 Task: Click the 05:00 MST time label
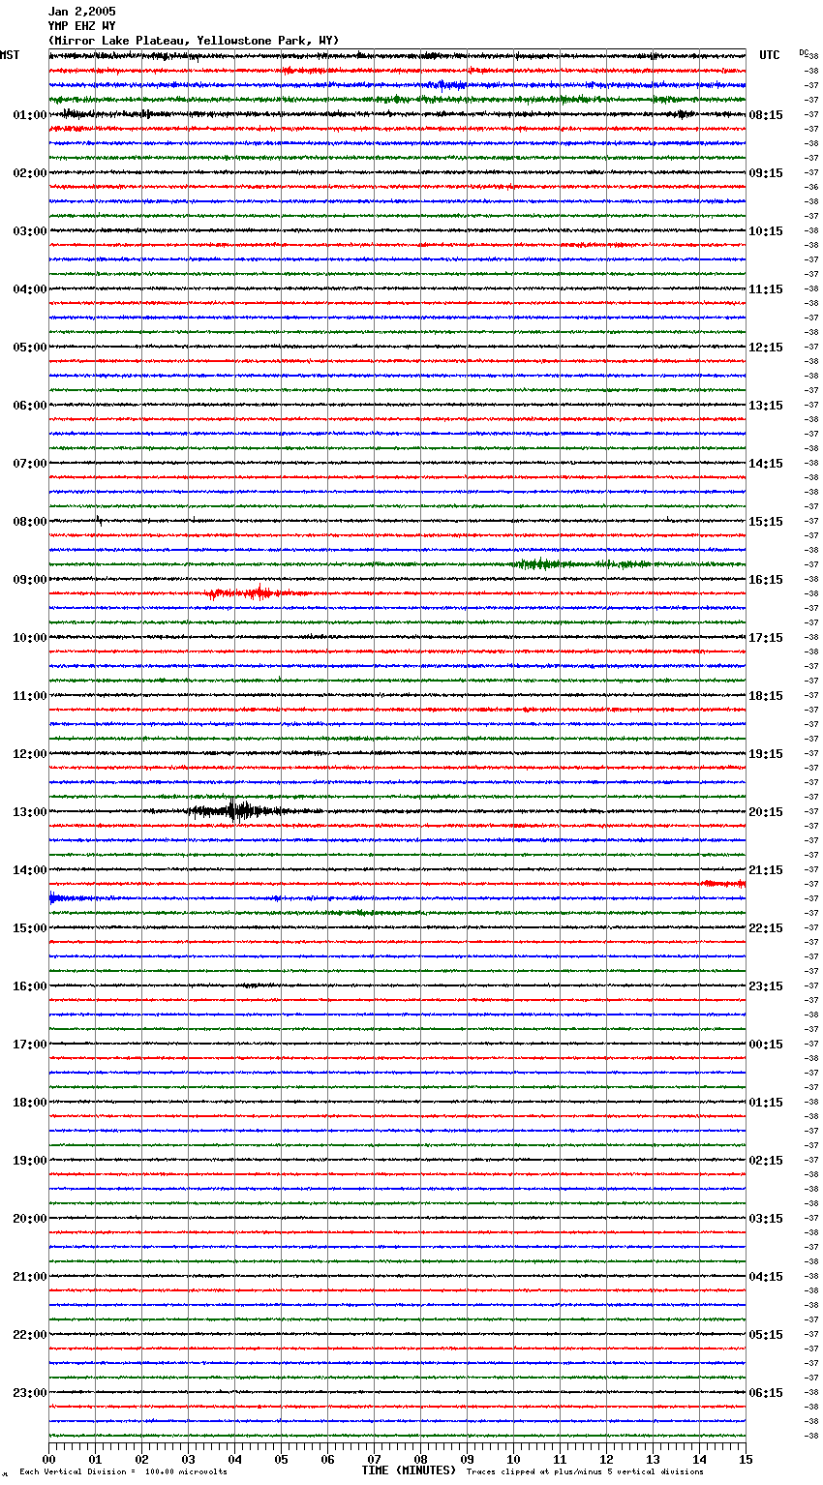point(30,348)
